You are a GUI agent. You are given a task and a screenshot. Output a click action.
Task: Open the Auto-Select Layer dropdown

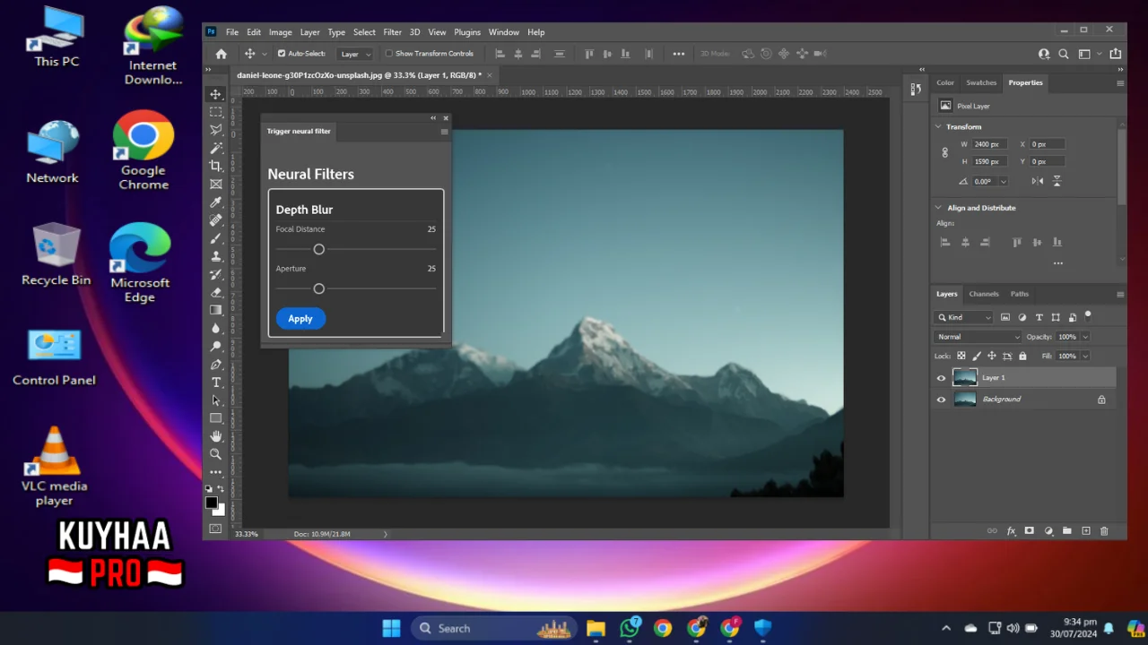point(355,54)
